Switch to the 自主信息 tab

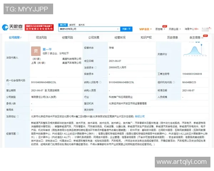pos(196,37)
